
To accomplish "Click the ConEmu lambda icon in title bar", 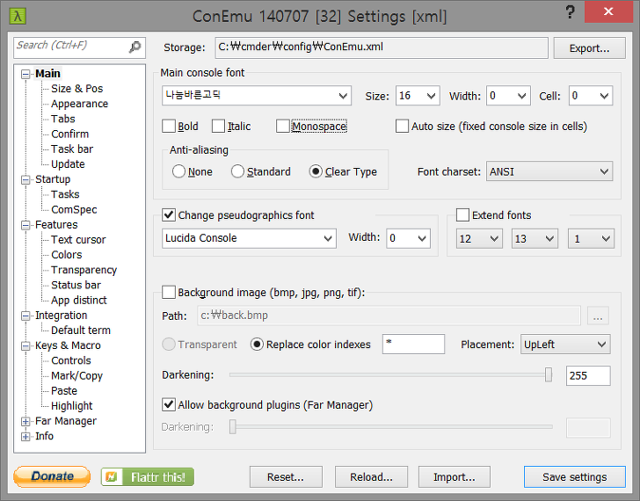I will 18,17.
